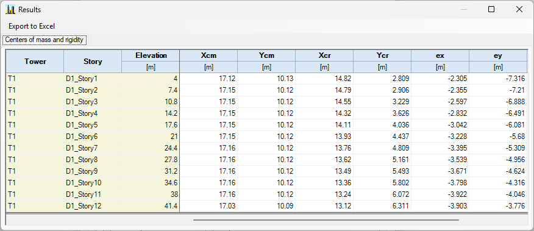Click ex value -3.671
This screenshot has height=231, width=534.
pyautogui.click(x=440, y=171)
